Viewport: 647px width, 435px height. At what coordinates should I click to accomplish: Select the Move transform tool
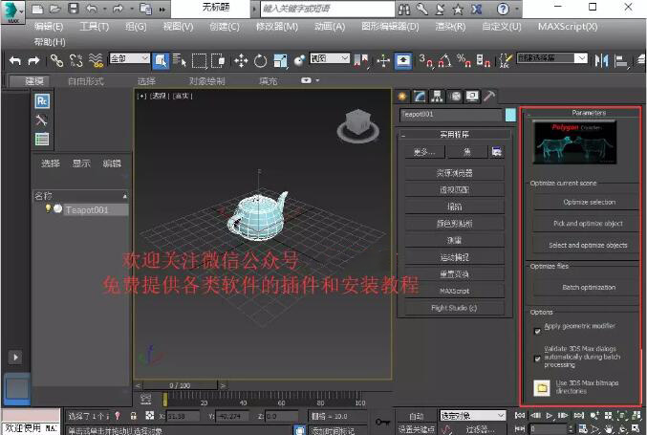coord(241,60)
